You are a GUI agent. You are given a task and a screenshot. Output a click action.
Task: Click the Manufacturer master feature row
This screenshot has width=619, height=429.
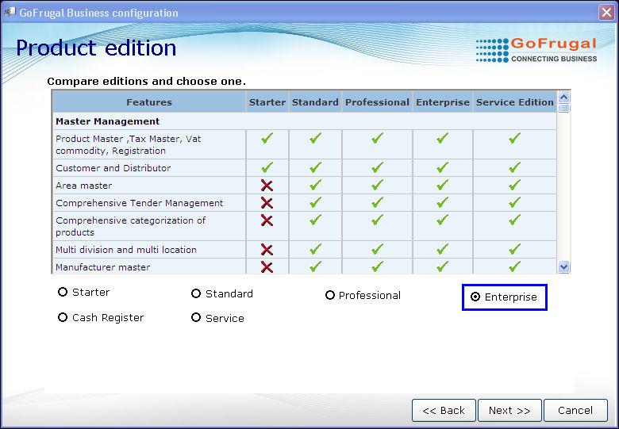click(305, 267)
